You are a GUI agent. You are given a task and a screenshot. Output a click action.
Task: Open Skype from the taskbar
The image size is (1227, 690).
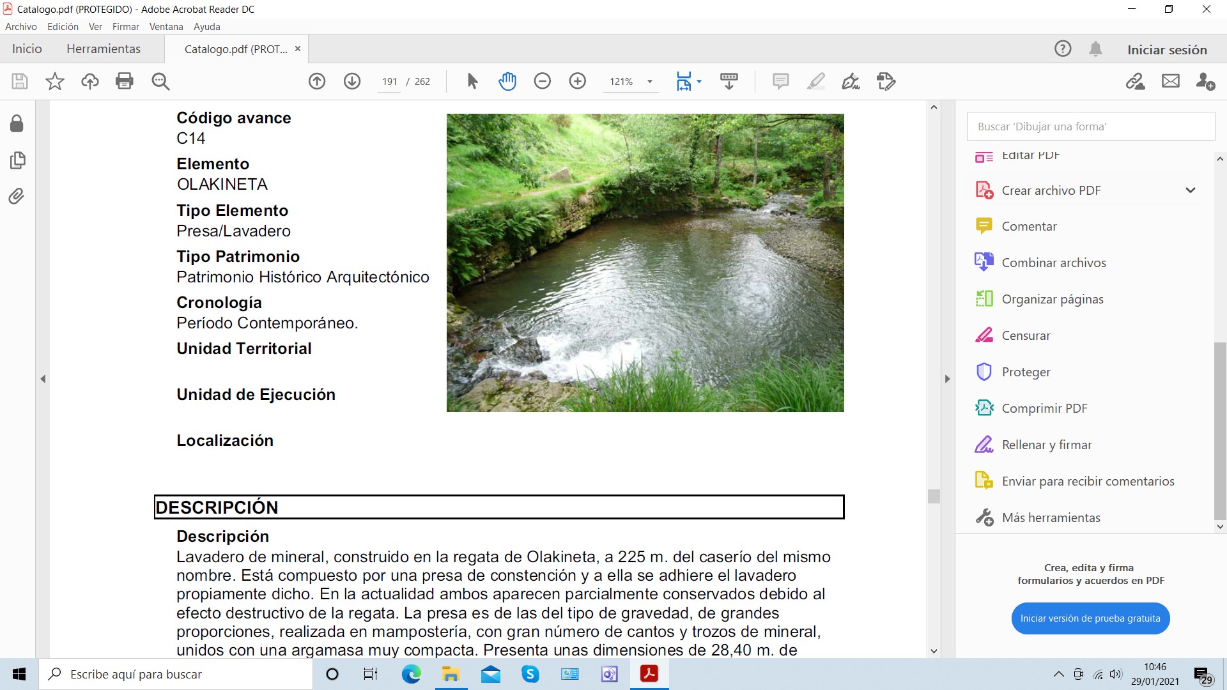click(530, 674)
